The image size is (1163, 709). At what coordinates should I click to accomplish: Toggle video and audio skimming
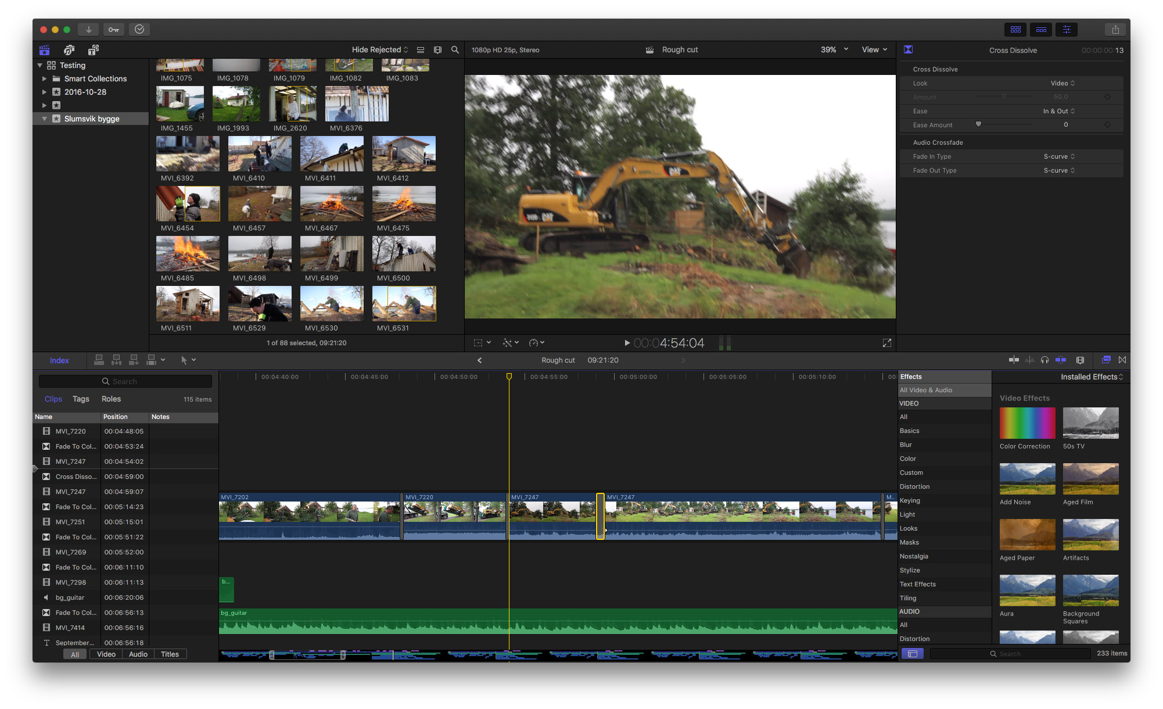click(1014, 360)
